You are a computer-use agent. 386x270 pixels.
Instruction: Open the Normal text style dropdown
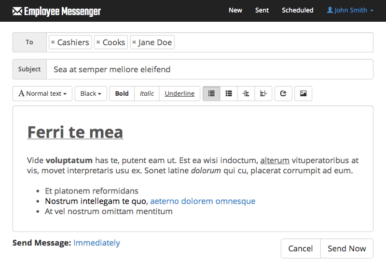tap(42, 93)
